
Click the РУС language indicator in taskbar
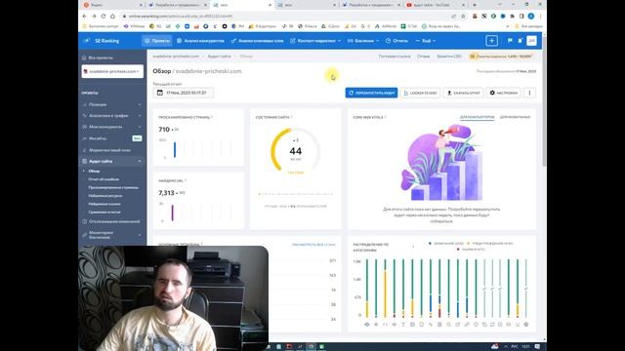[515, 347]
